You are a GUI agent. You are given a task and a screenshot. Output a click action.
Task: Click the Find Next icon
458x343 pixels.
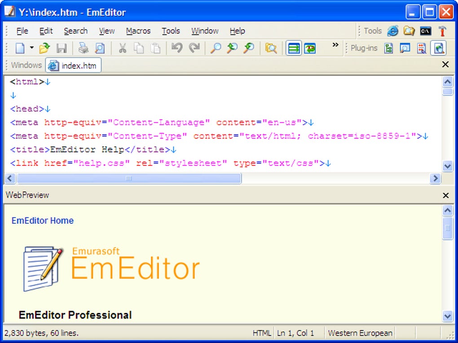(249, 48)
